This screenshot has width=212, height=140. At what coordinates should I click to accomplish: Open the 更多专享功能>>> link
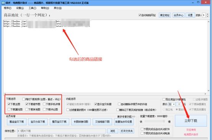click(x=126, y=117)
